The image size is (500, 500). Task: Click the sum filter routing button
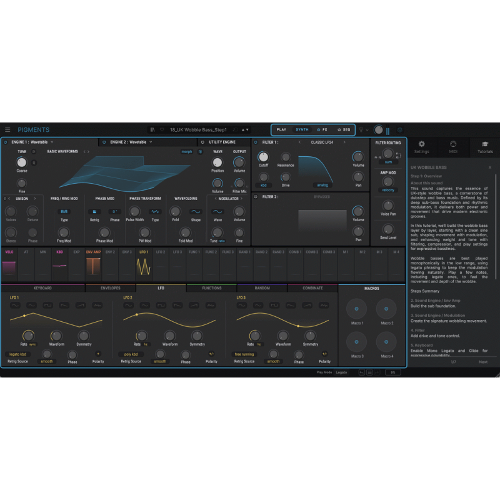point(388,162)
